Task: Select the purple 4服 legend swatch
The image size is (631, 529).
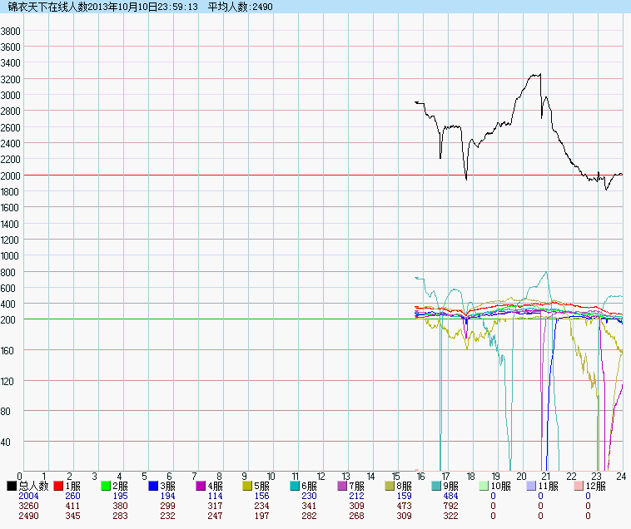Action: coord(201,486)
